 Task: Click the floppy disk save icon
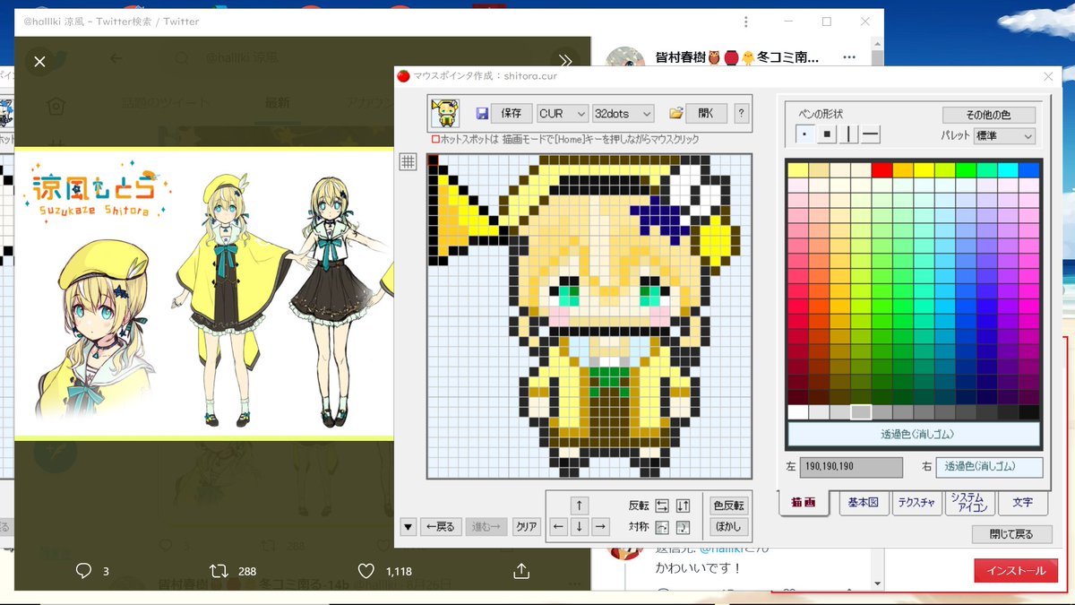point(482,114)
